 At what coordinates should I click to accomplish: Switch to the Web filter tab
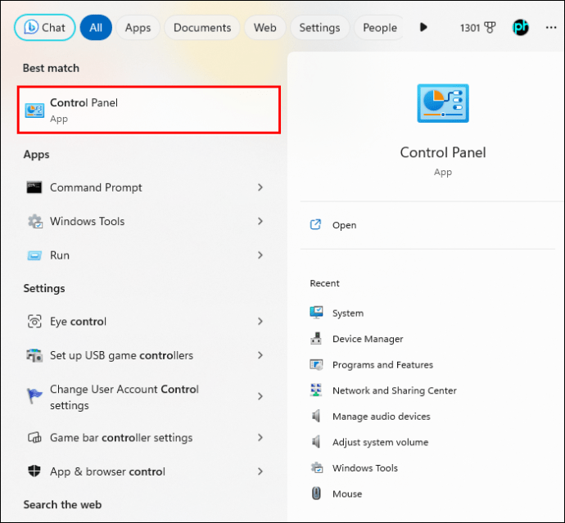coord(264,27)
